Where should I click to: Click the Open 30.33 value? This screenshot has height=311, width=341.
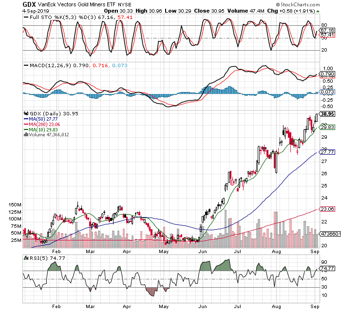118,11
